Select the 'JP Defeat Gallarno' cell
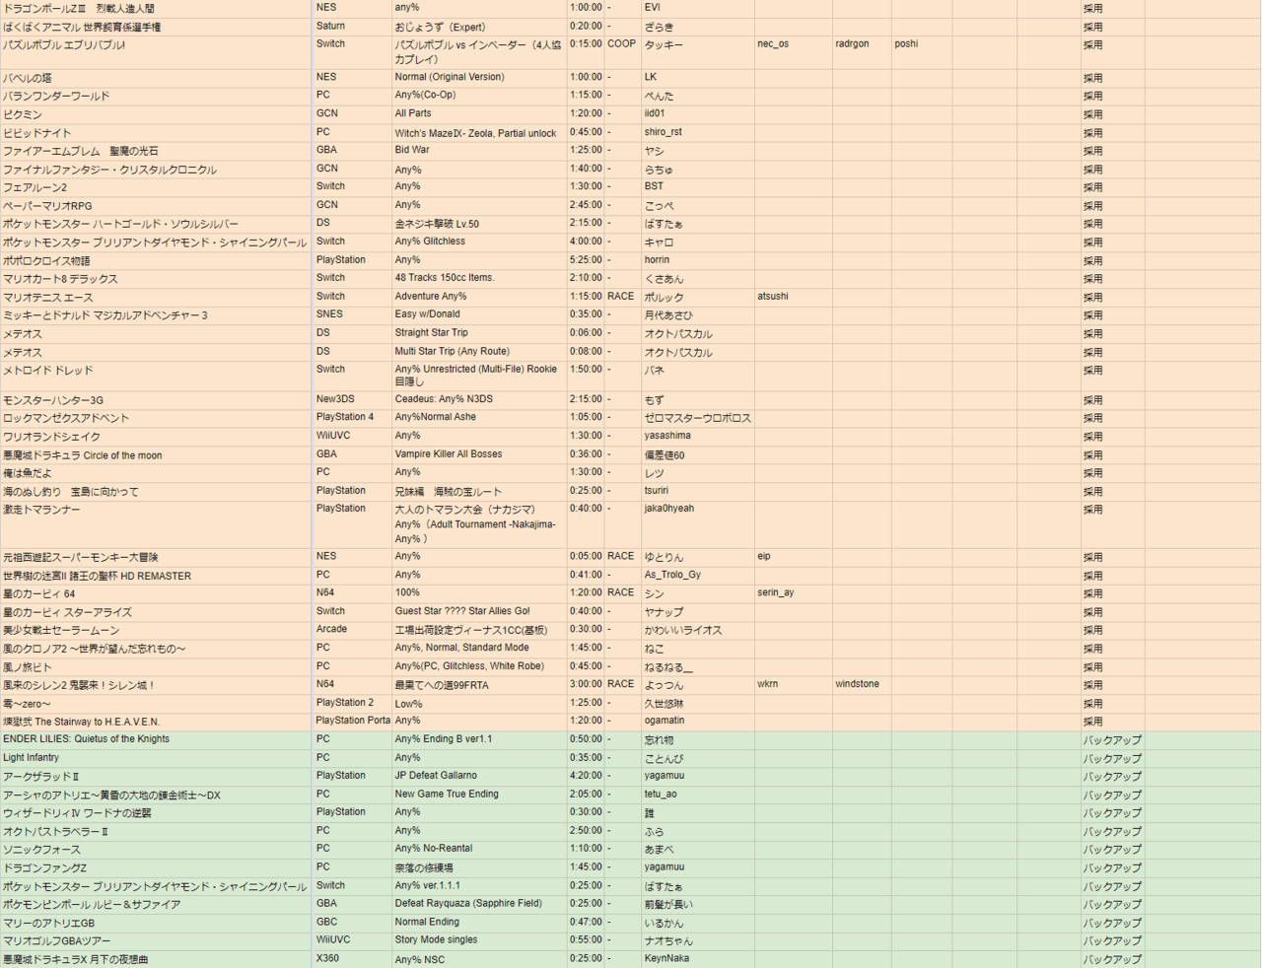 [478, 776]
